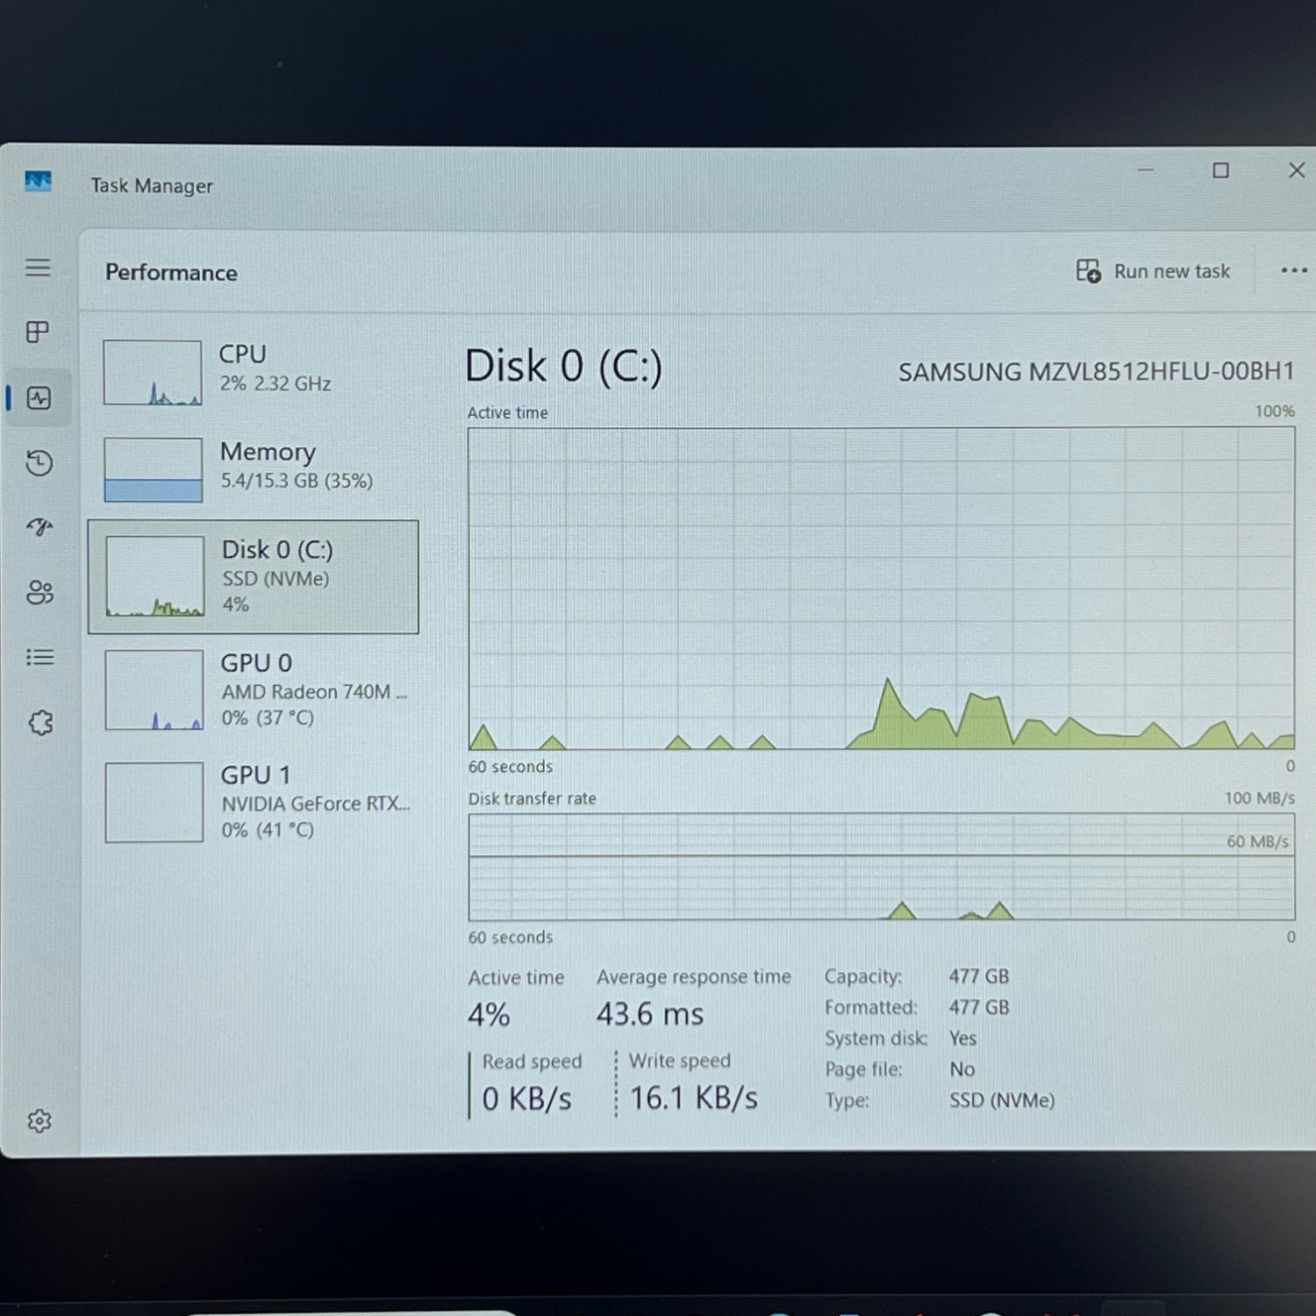Go to the Processes page icon
This screenshot has width=1316, height=1316.
pyautogui.click(x=38, y=332)
